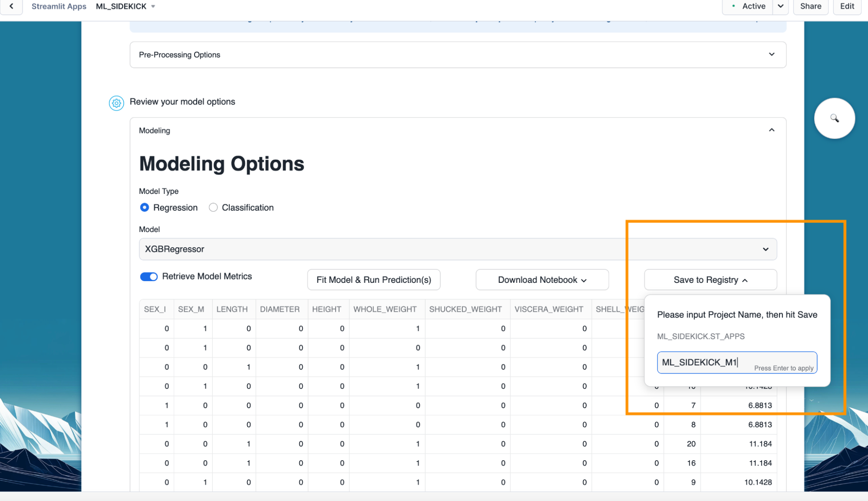
Task: Select the Classification radio button
Action: (213, 208)
